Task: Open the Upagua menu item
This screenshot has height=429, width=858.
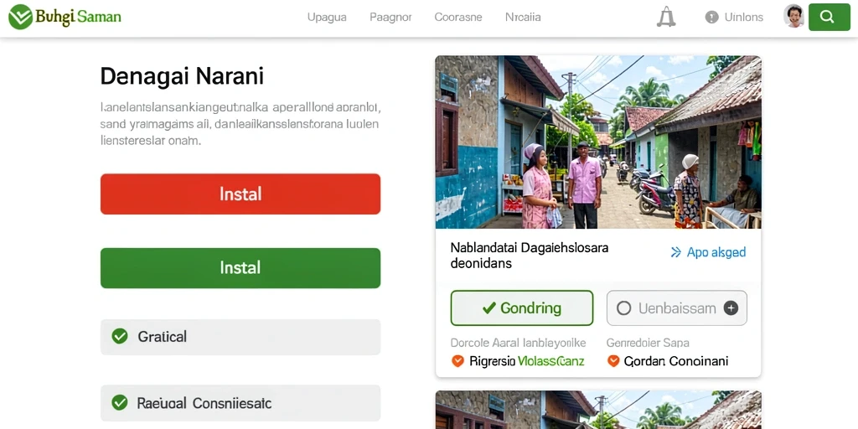Action: (327, 17)
